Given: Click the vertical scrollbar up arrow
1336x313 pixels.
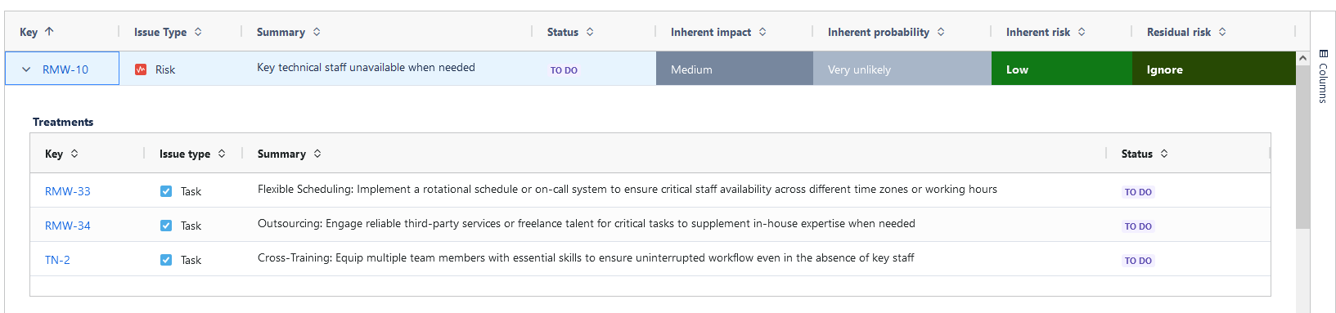Looking at the screenshot, I should click(x=1302, y=58).
